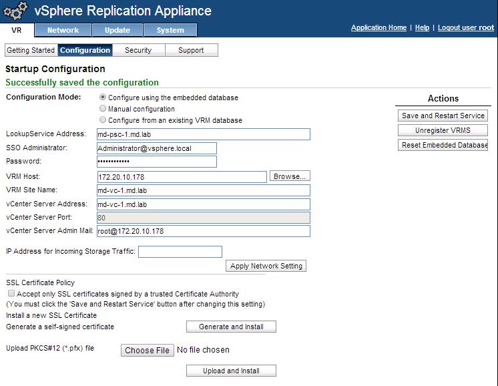The image size is (498, 386).
Task: Click 'Generate a self-signed certificate' label
Action: click(x=60, y=327)
